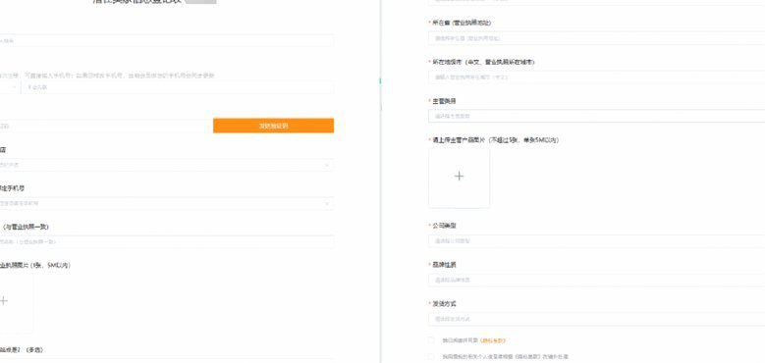Expand the 发货方式 dropdown
The width and height of the screenshot is (765, 363).
[x=597, y=319]
